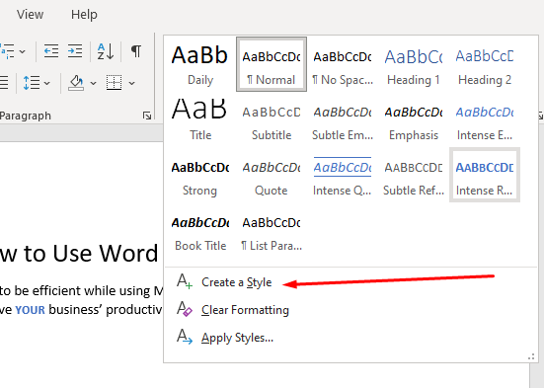544x388 pixels.
Task: Click the Line and Paragraph Spacing icon
Action: pyautogui.click(x=32, y=83)
